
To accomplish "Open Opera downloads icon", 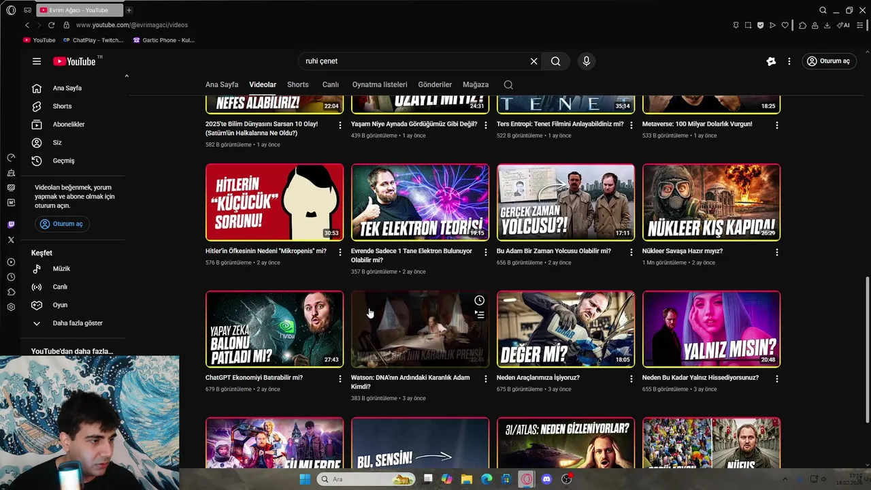I will click(x=827, y=25).
